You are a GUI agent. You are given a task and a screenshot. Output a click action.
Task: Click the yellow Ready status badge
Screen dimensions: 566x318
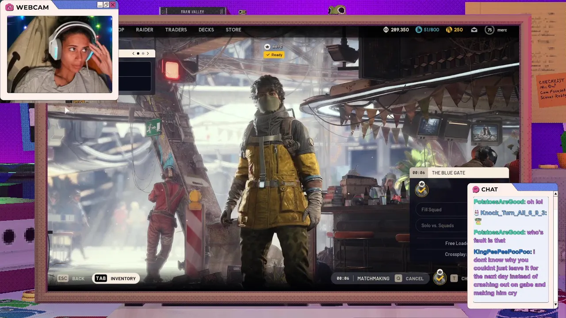click(x=274, y=55)
